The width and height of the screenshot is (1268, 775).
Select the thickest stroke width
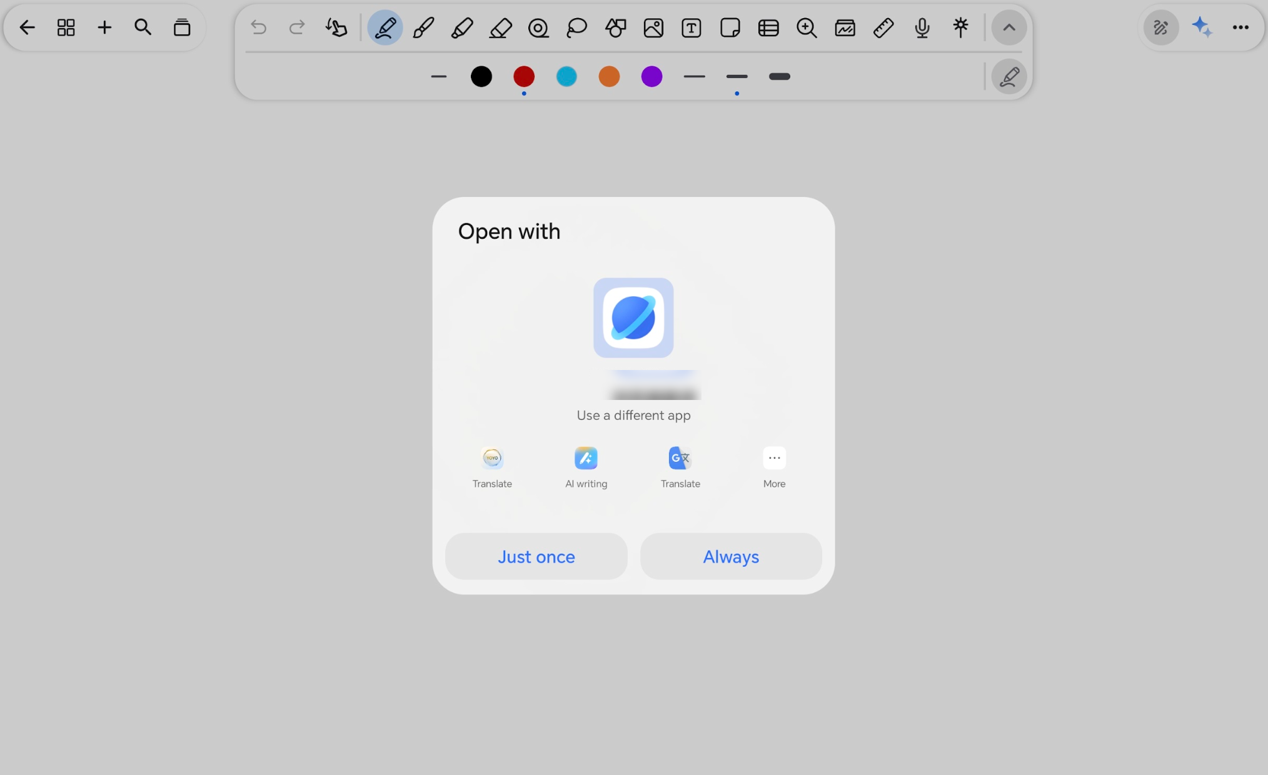click(779, 77)
